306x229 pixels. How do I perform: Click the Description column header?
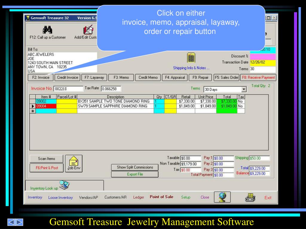pos(115,97)
